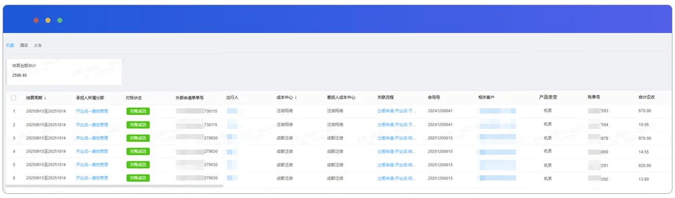Screen dimensions: 675x198
Task: Click period 20250915至20251014 in row 2
Action: pos(45,125)
